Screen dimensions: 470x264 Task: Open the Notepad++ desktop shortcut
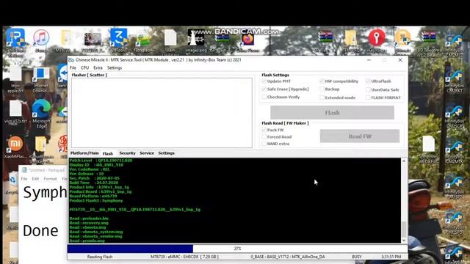pos(144,40)
